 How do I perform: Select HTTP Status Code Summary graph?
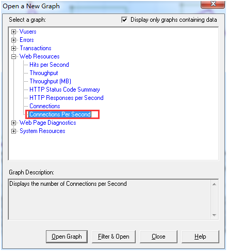point(64,90)
